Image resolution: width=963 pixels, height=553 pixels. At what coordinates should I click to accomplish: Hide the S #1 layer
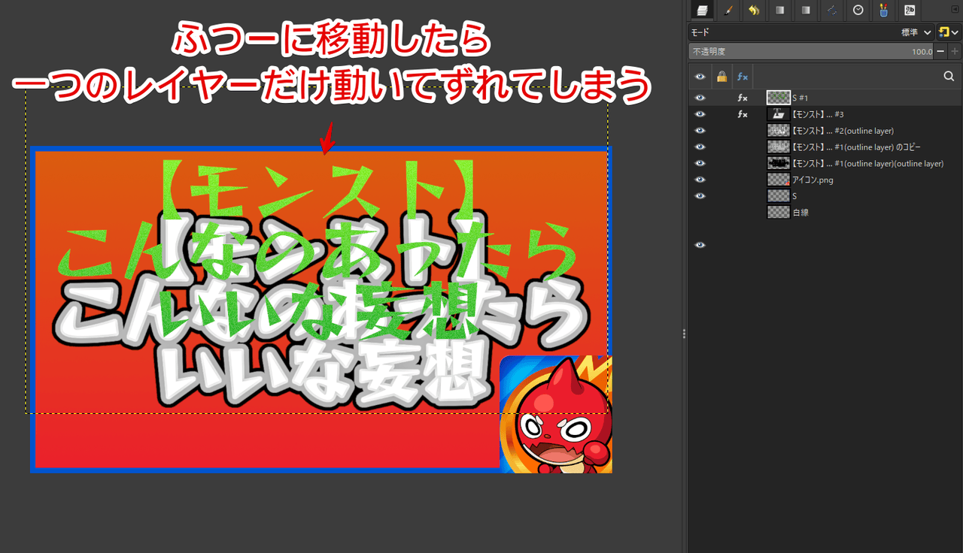pyautogui.click(x=700, y=98)
